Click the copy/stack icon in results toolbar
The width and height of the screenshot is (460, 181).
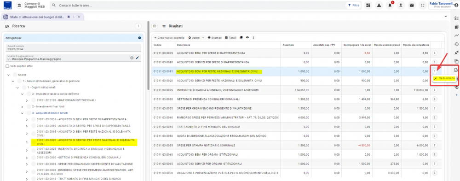241,38
